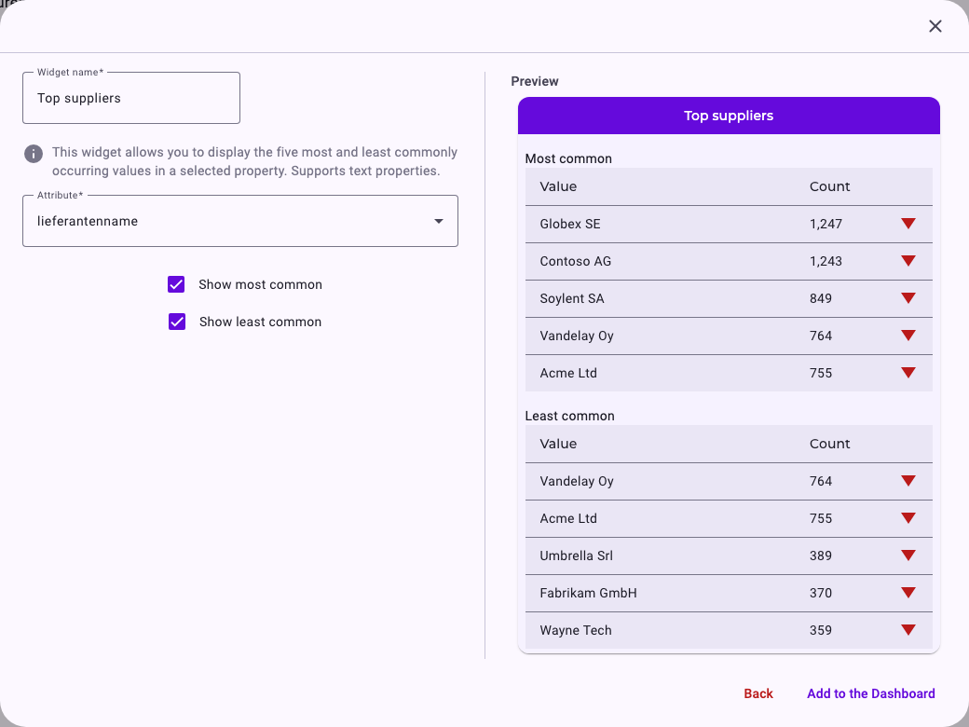Image resolution: width=969 pixels, height=727 pixels.
Task: Click the Value column header under Least common
Action: pyautogui.click(x=558, y=444)
